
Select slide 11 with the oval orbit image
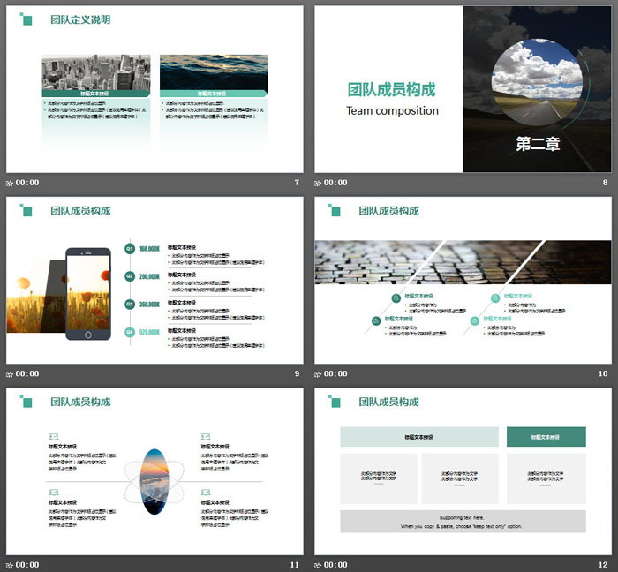(x=154, y=471)
